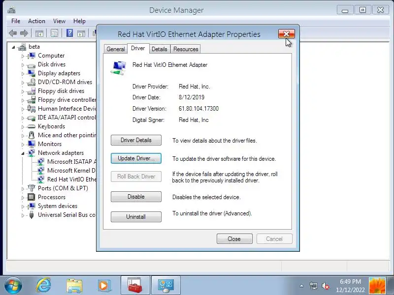394x295 pixels.
Task: Expand the Ports (COM & LPT) category
Action: coord(23,189)
